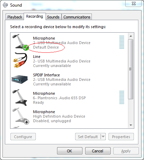This screenshot has height=160, width=144.
Task: Select the USB Multimedia Microphone device icon
Action: coord(20,42)
